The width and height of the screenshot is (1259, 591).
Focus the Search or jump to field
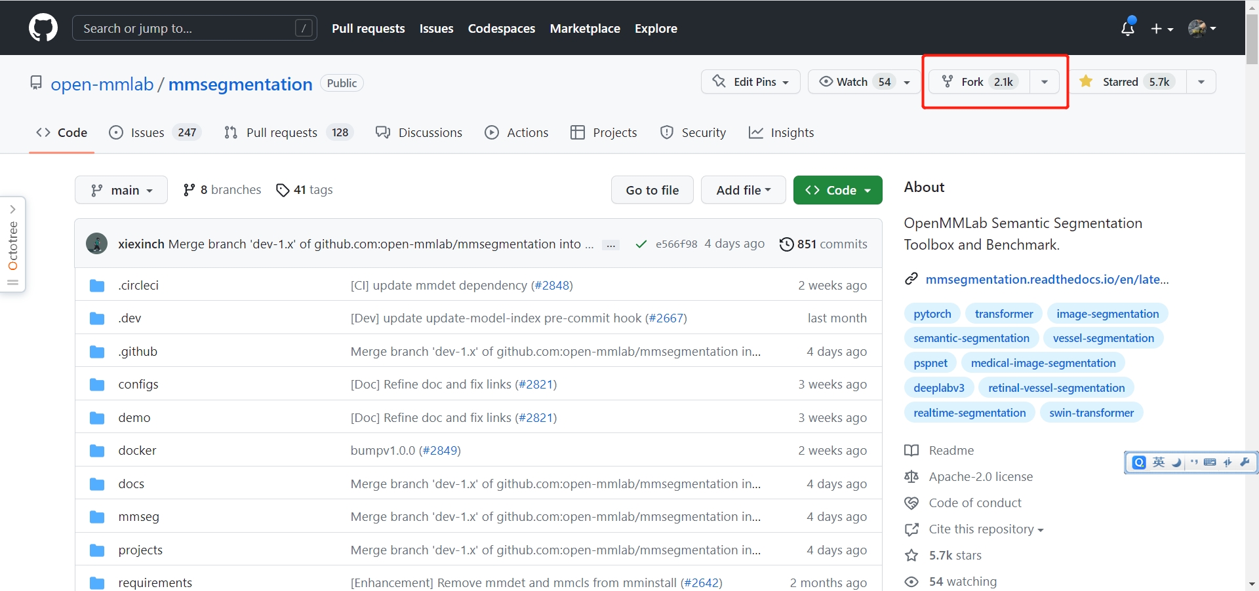click(187, 28)
